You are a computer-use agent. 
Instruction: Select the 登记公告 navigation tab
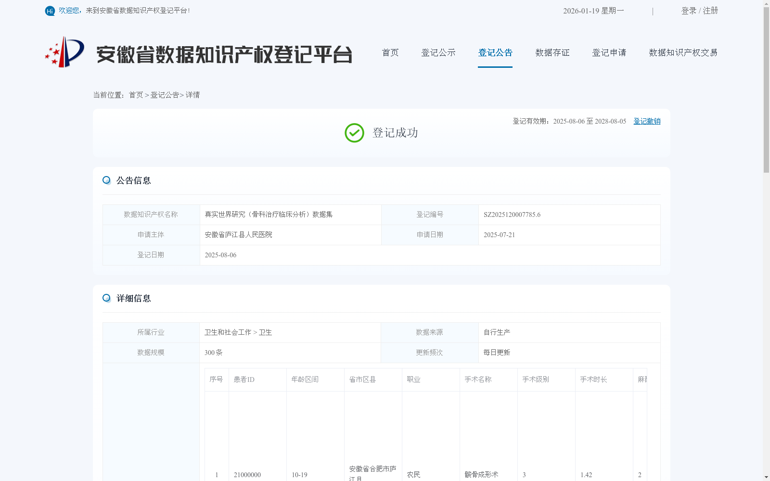tap(495, 52)
